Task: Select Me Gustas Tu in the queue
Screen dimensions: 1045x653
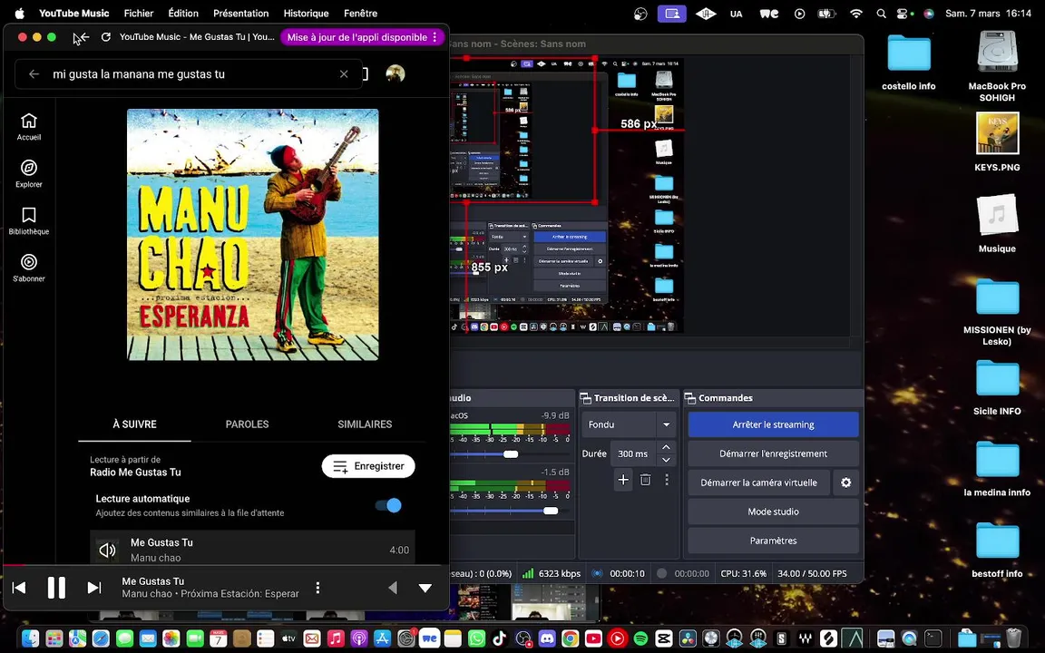Action: tap(252, 549)
